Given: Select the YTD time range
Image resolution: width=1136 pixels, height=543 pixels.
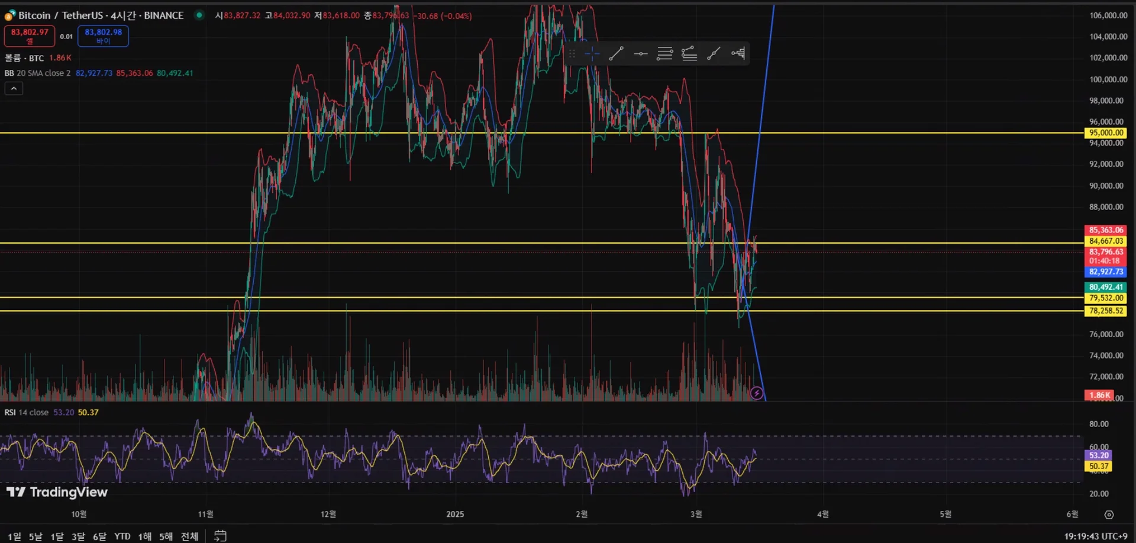Looking at the screenshot, I should coord(122,536).
